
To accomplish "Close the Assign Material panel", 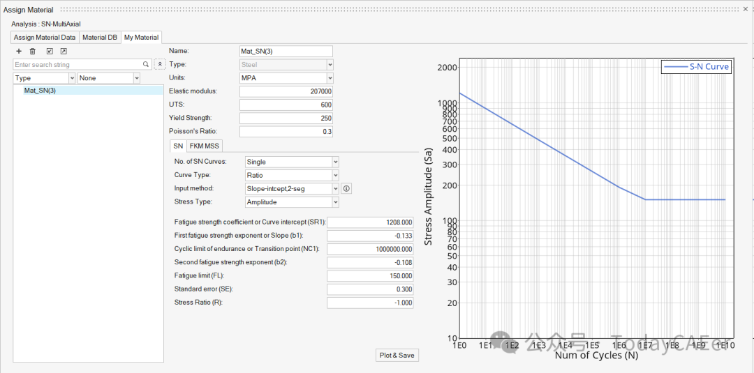I will (x=746, y=9).
